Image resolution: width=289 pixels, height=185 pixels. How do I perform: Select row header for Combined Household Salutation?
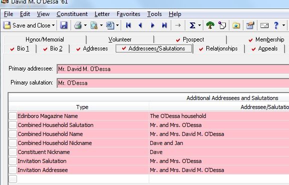(13, 125)
